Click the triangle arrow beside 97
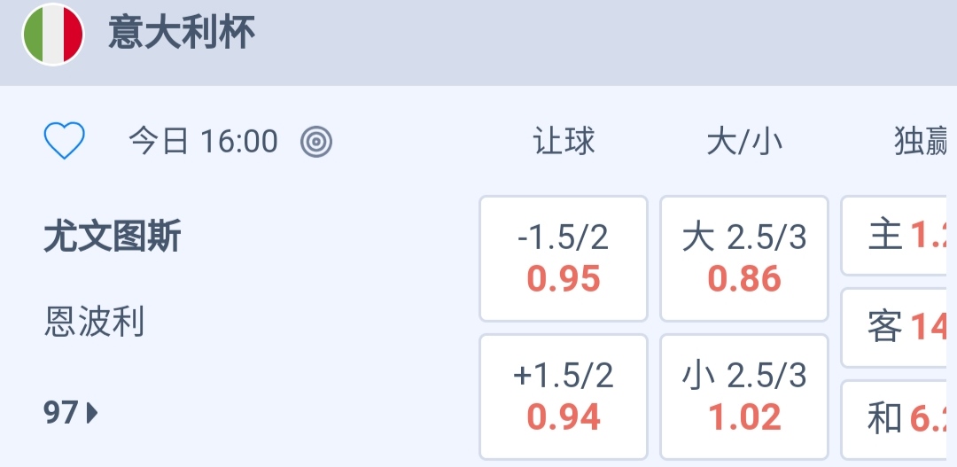 click(92, 412)
